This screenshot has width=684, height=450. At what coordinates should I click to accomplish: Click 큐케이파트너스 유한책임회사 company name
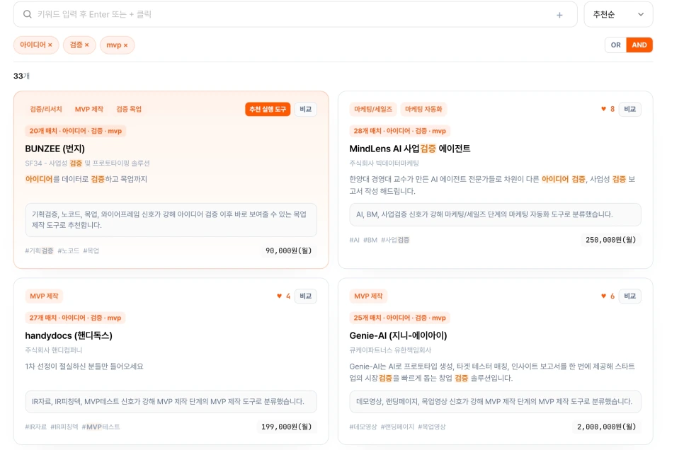pos(390,350)
